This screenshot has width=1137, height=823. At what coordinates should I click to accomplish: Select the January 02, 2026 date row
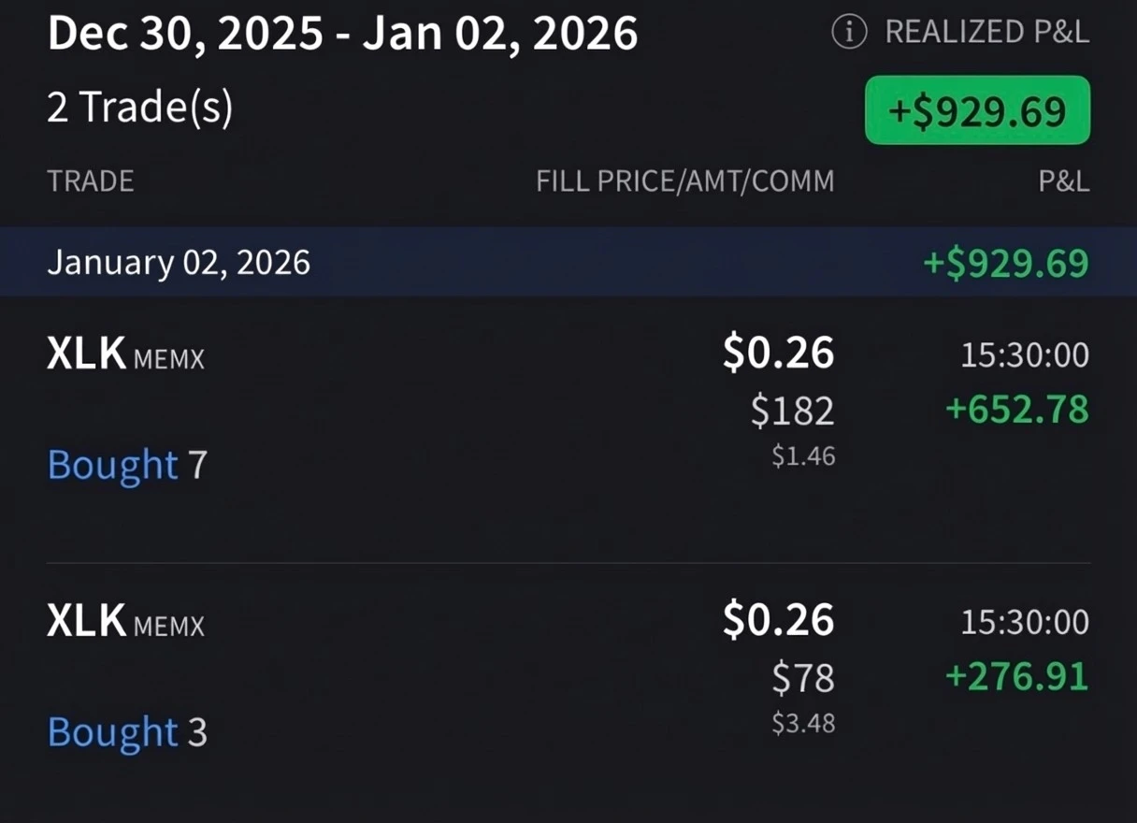[x=179, y=263]
